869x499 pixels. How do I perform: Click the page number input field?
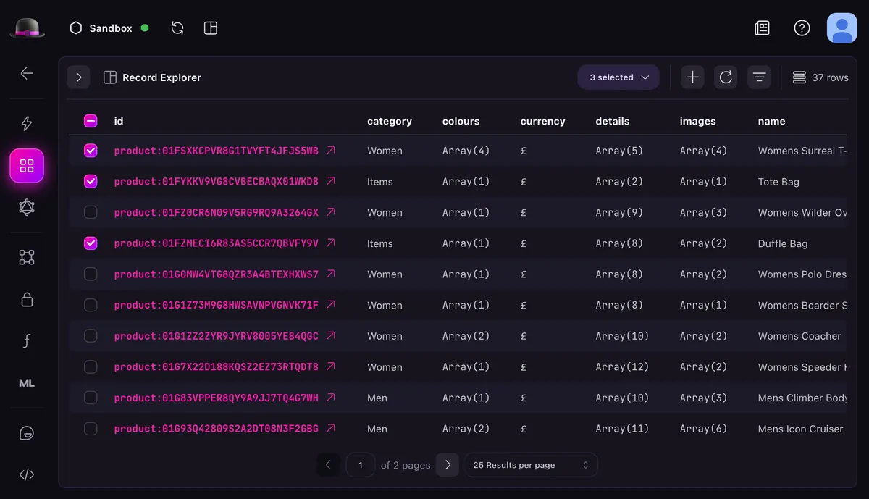[360, 465]
